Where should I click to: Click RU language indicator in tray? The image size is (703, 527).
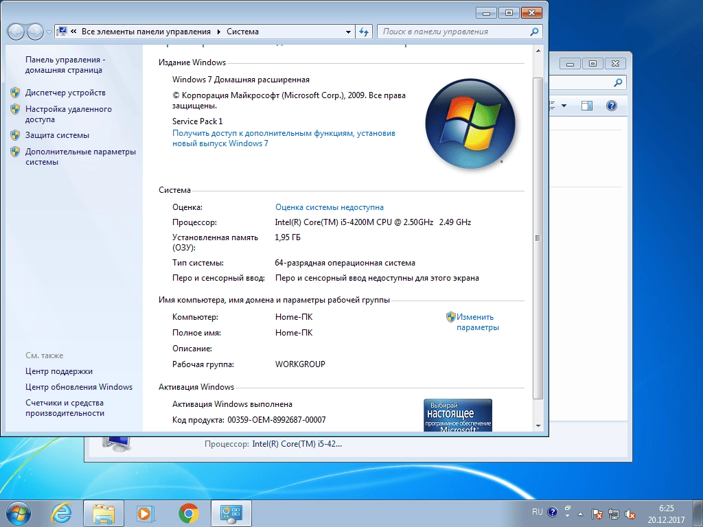pos(537,512)
